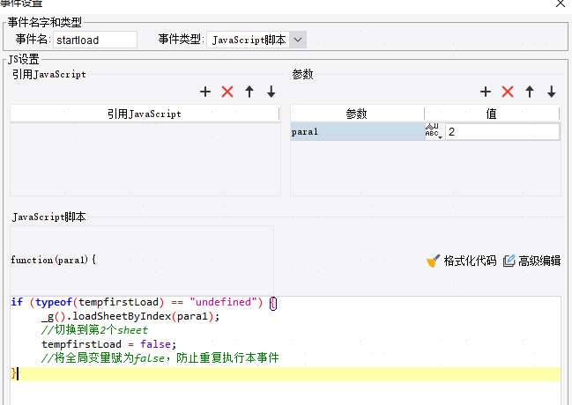Click the comment line 切换到第2个sheet
Viewport: 572px width, 405px height.
94,330
